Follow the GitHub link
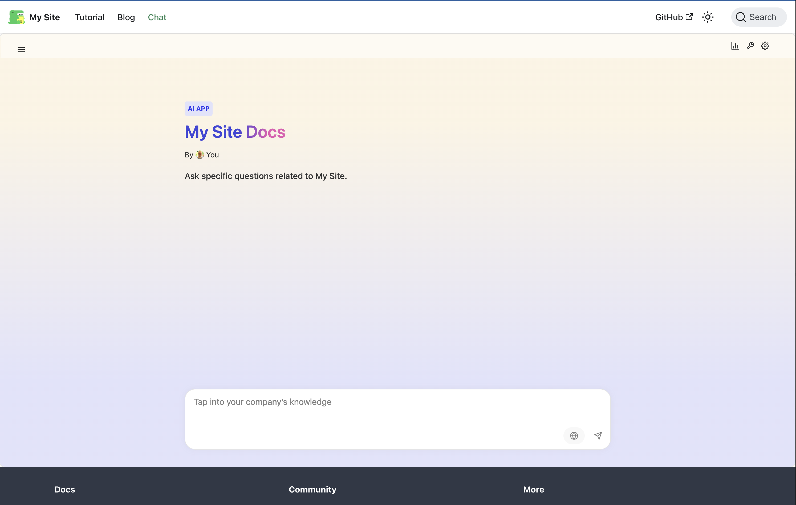 click(x=669, y=17)
